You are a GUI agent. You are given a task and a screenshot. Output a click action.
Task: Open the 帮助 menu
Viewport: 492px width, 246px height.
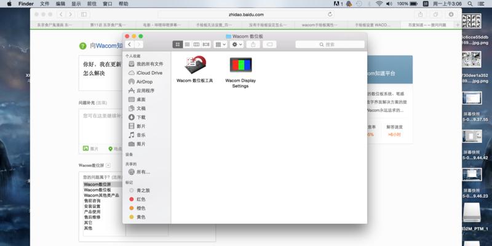(x=124, y=4)
